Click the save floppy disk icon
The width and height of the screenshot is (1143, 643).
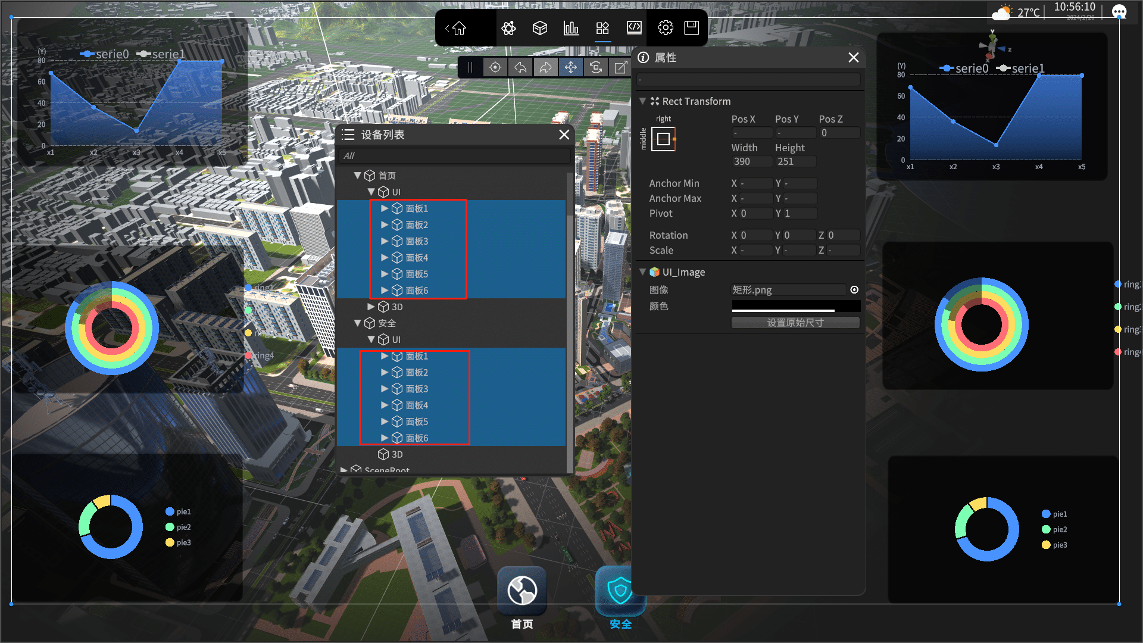coord(691,28)
